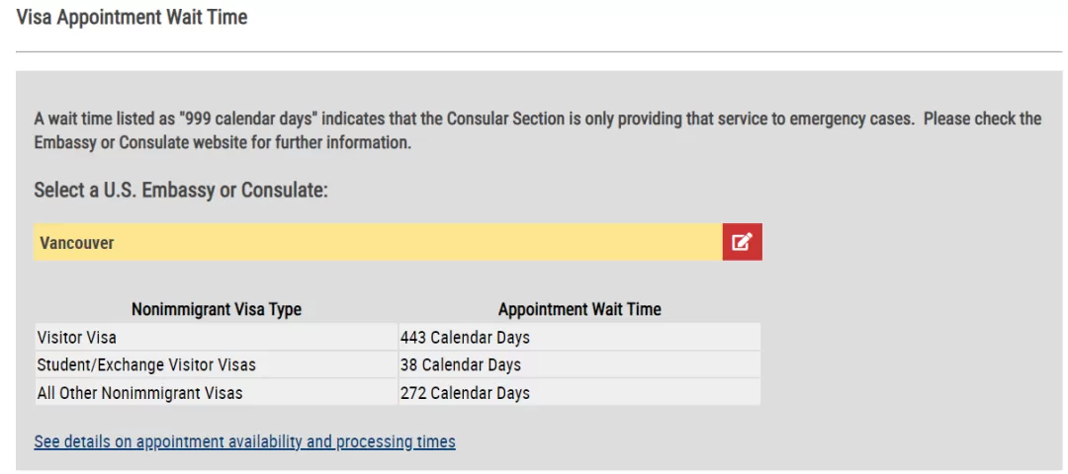
Task: Open appointment availability and processing times link
Action: [244, 442]
